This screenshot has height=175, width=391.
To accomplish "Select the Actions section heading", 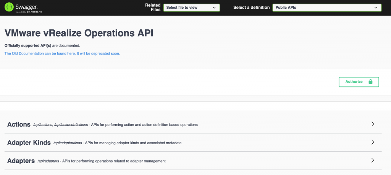I will [19, 124].
